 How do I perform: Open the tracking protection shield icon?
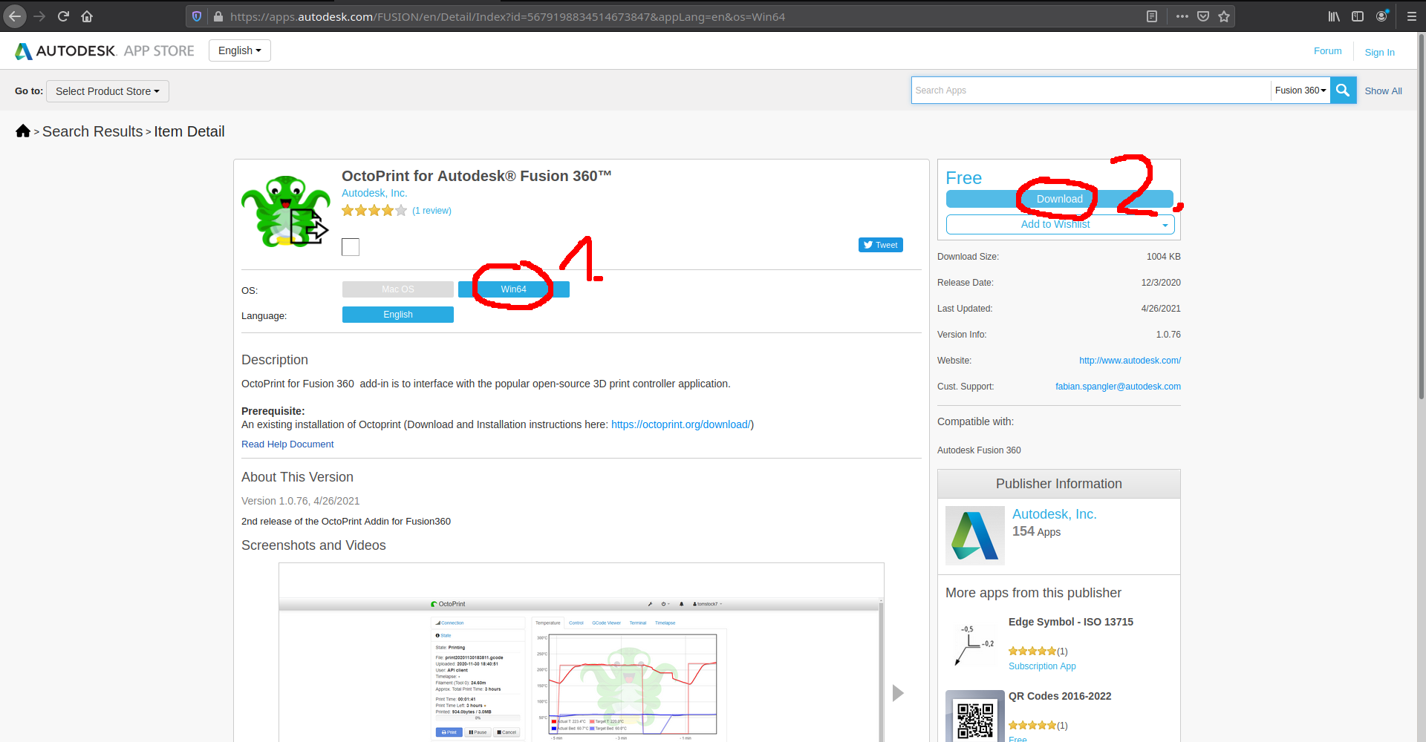point(197,16)
